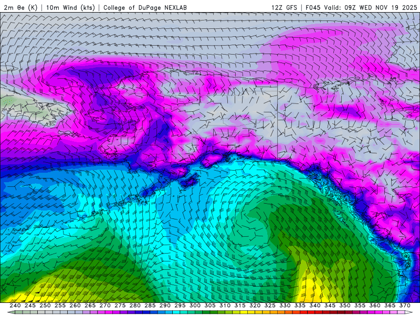
Task: Click the right arrow end of the color bar
Action: point(409,312)
